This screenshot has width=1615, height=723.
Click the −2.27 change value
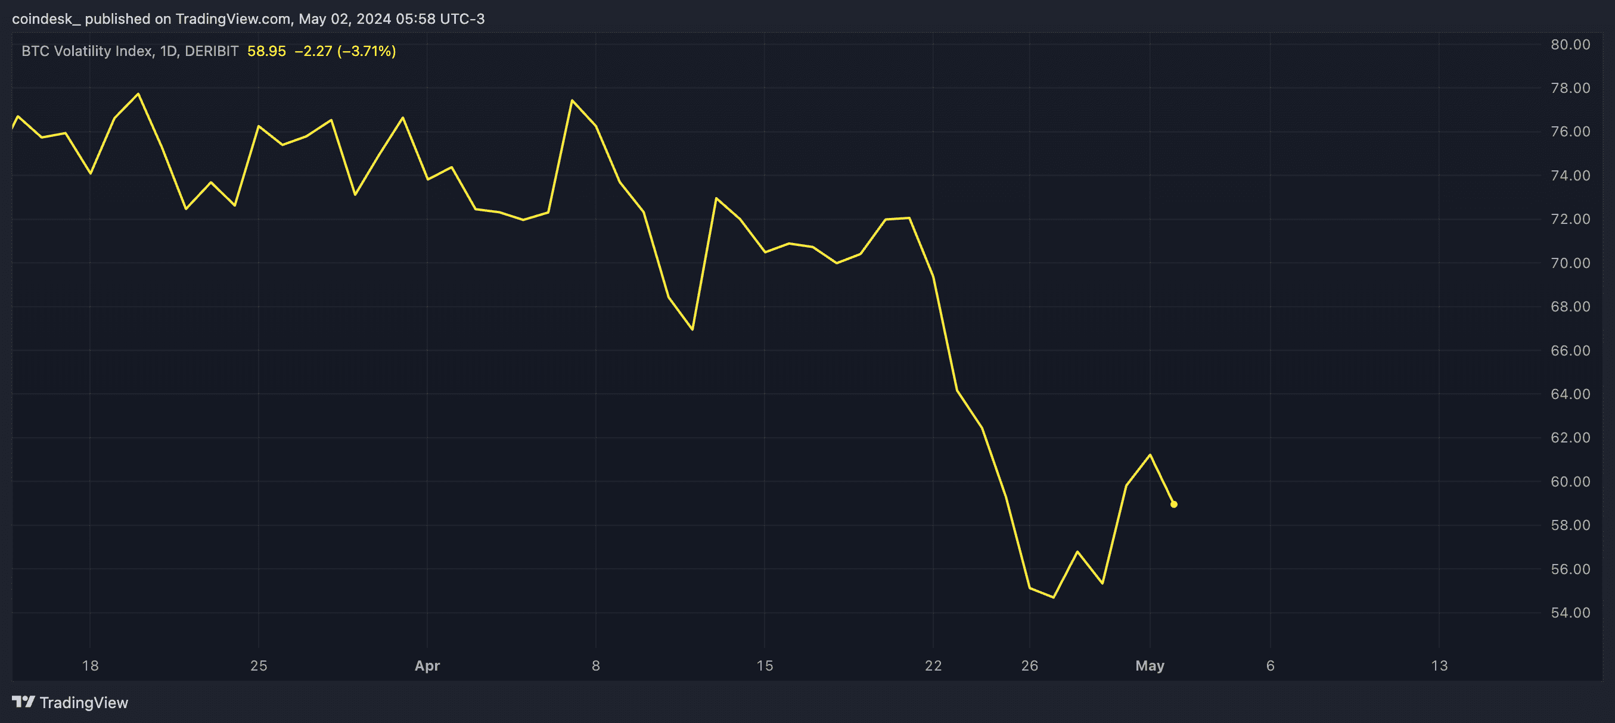coord(313,51)
